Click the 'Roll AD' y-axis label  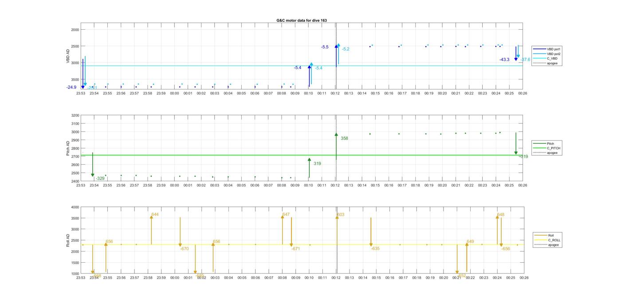pyautogui.click(x=68, y=241)
